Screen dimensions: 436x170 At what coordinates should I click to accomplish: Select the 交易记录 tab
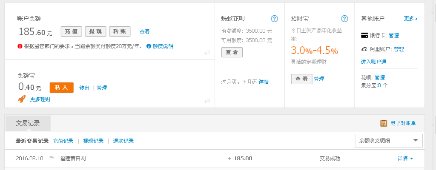(28, 123)
